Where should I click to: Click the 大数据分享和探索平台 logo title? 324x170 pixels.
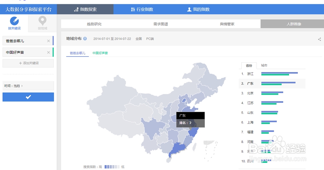28,9
